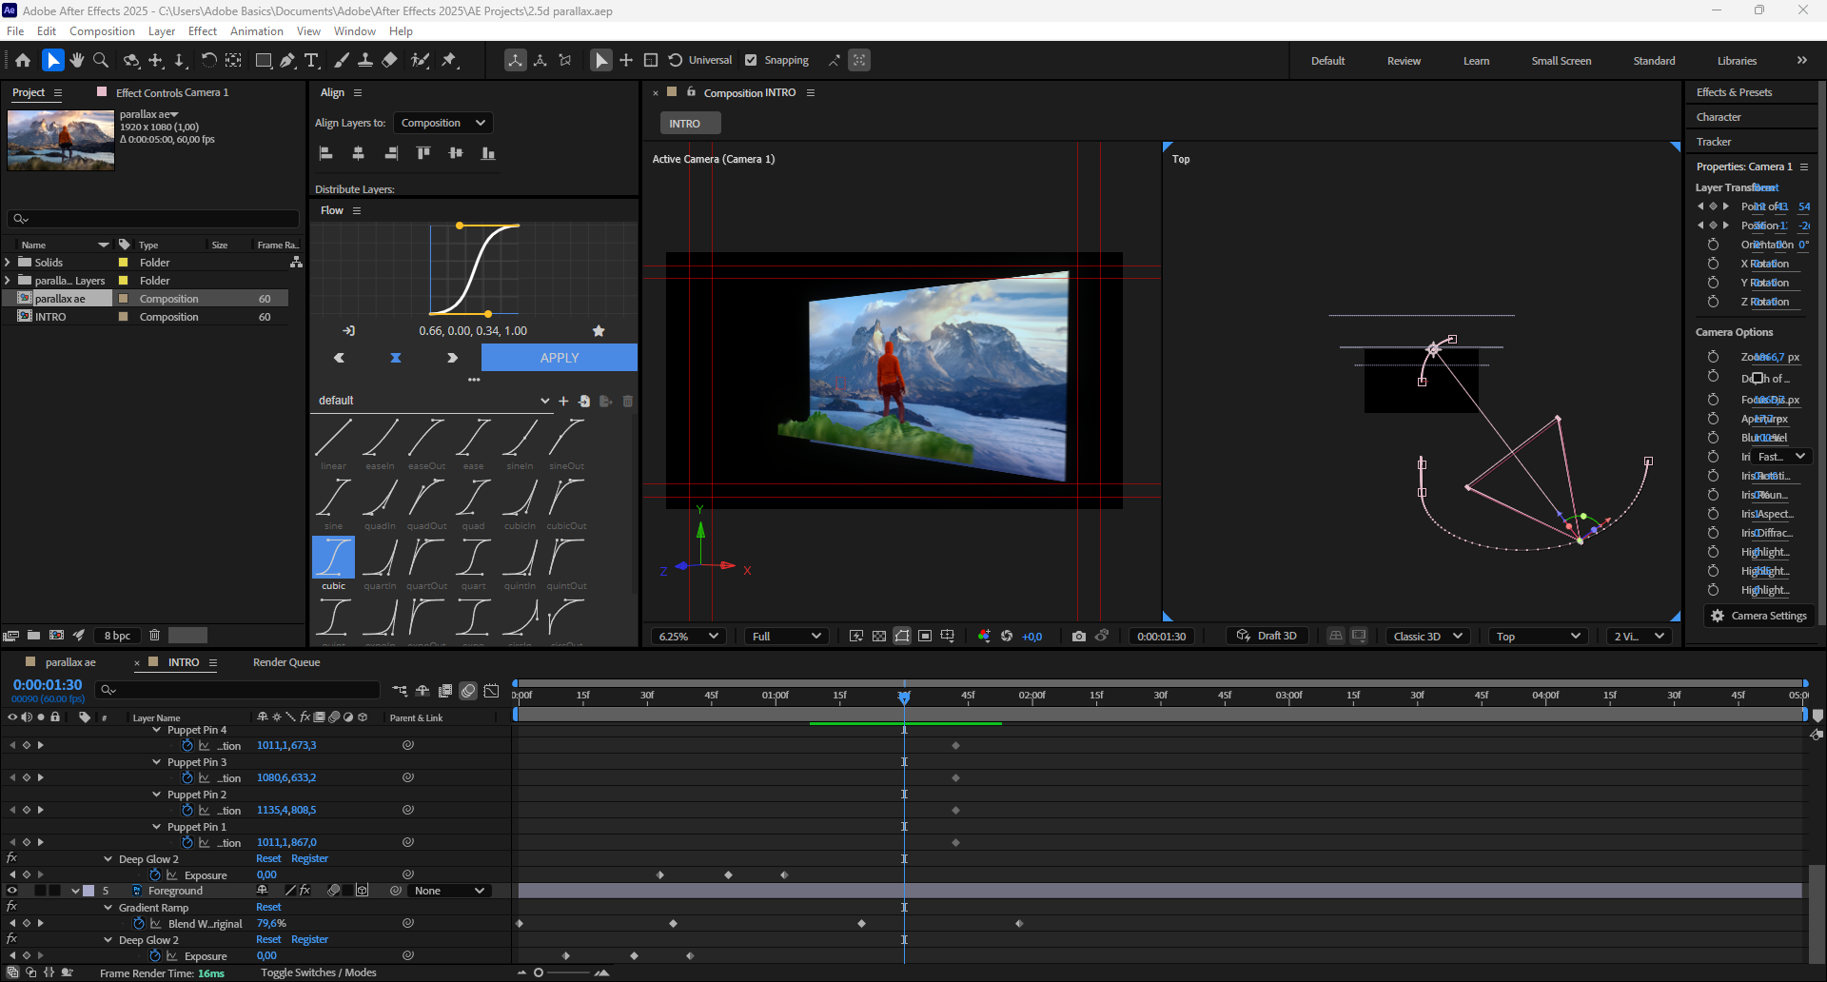Click the timeline zoom slider handle
1827x982 pixels.
[x=539, y=972]
